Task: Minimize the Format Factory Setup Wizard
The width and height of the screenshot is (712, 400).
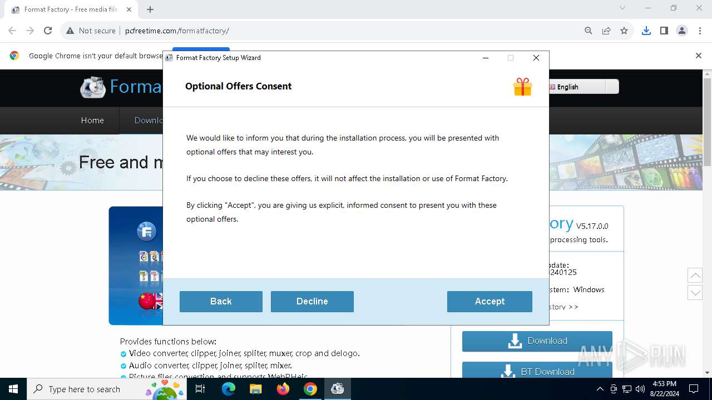Action: 486,58
